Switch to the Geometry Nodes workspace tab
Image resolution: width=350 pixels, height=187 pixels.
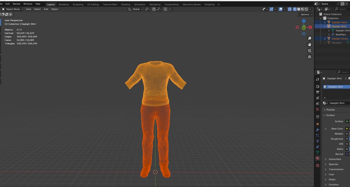[191, 4]
